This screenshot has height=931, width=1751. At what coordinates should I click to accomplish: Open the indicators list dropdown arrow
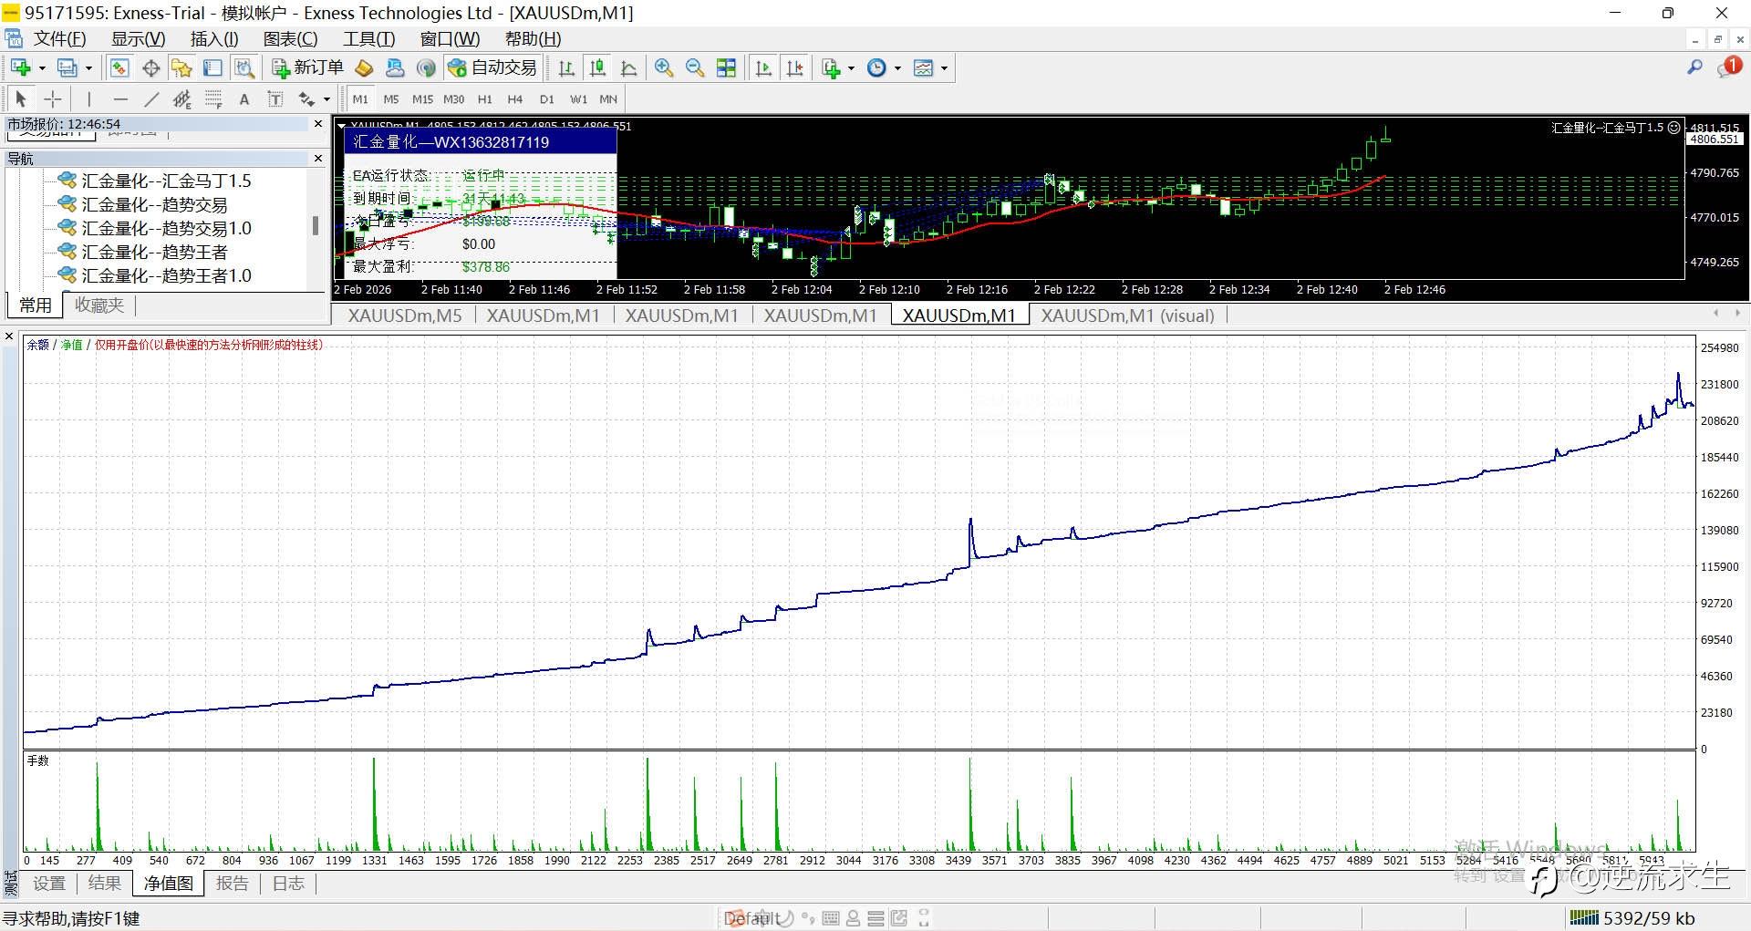click(x=851, y=68)
